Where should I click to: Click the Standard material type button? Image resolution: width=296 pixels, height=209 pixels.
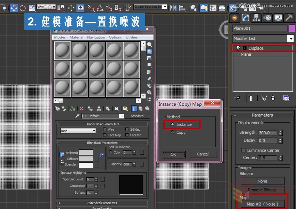tap(137, 116)
